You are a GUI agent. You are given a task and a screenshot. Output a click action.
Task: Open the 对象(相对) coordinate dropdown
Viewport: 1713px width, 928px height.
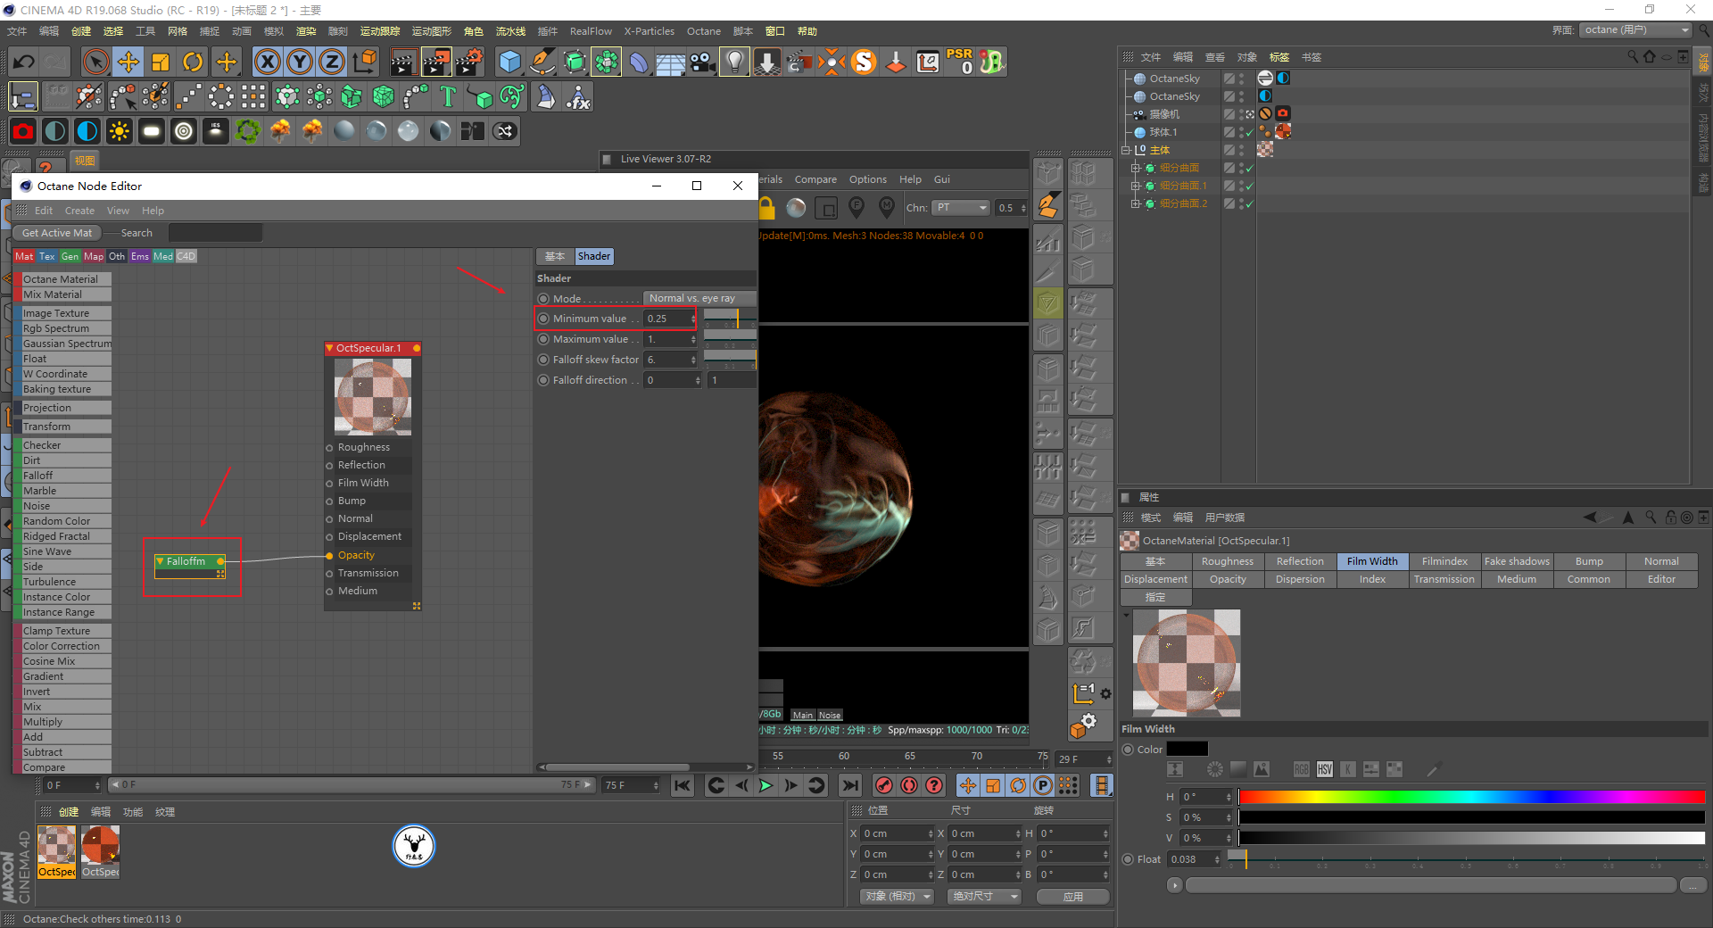pos(898,896)
